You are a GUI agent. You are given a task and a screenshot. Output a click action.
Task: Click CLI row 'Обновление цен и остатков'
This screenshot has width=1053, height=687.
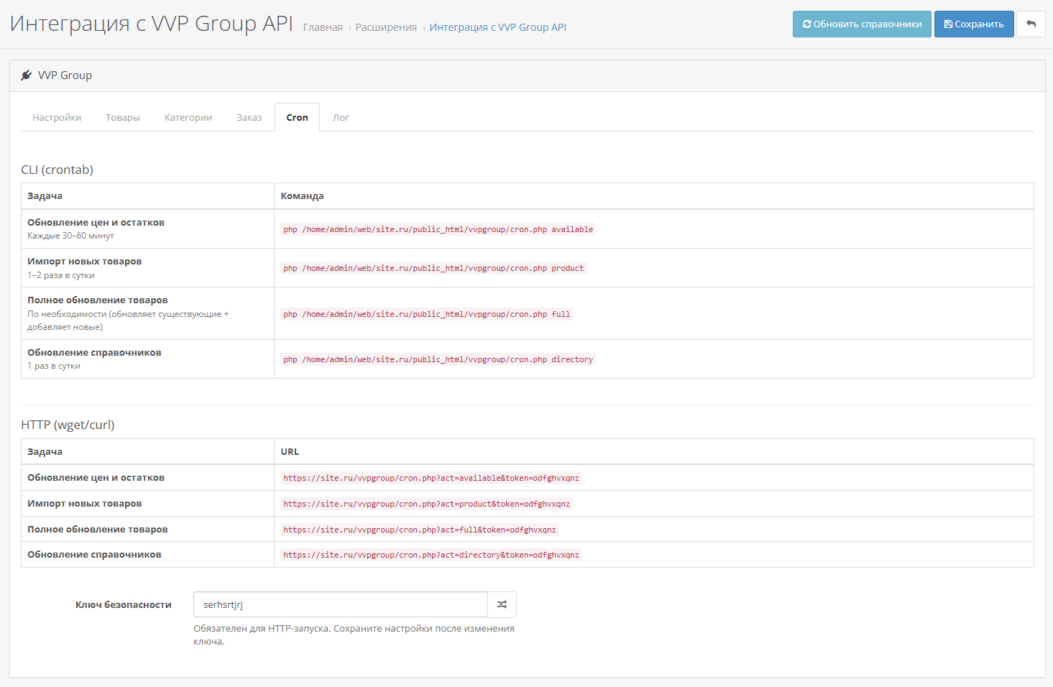(527, 229)
